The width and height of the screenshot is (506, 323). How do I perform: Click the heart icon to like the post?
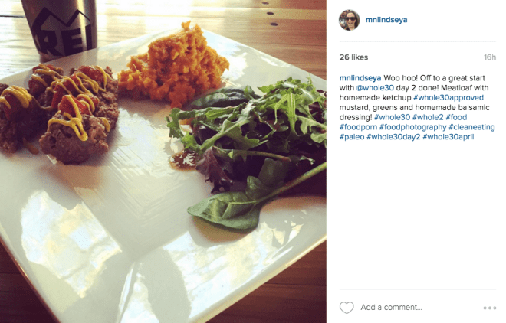tap(347, 308)
